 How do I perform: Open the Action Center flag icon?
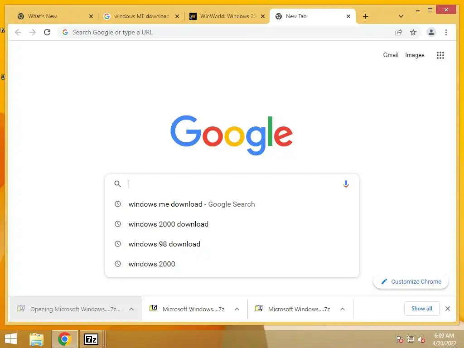tap(399, 339)
